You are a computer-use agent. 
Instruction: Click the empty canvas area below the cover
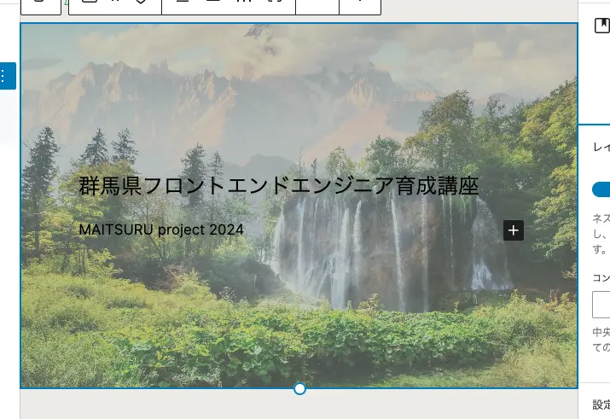(299, 406)
